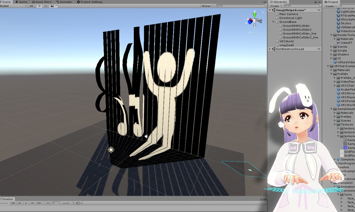Expand the DontDestroyOnLoad scene entry

pyautogui.click(x=270, y=49)
